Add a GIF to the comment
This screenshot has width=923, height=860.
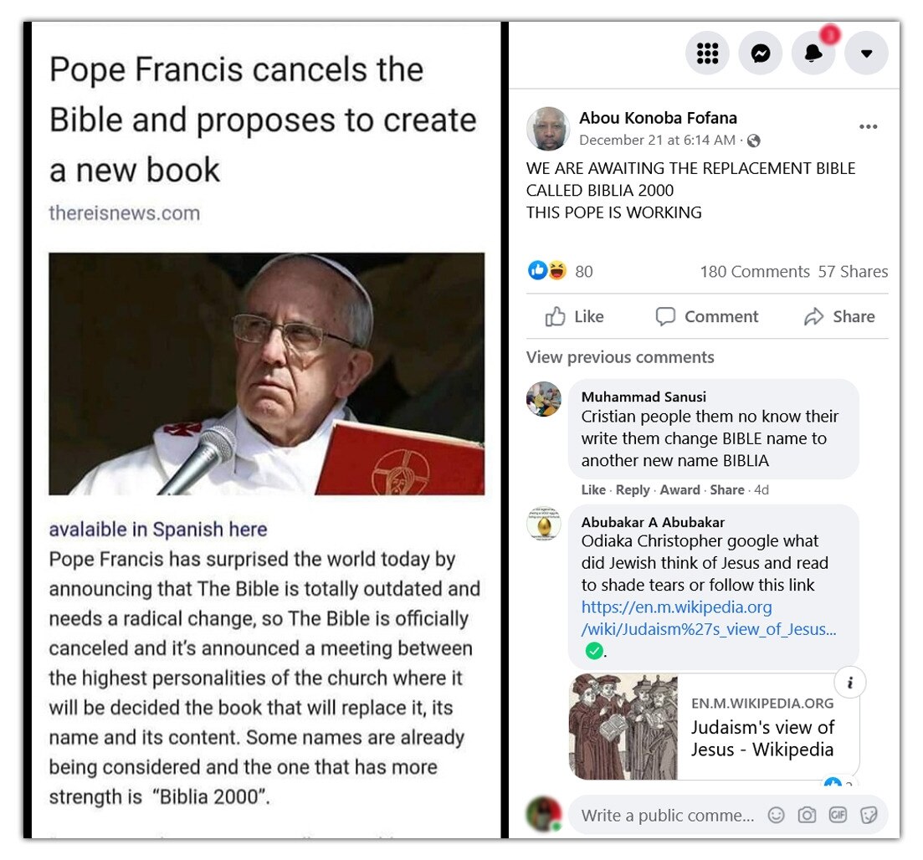tap(837, 815)
